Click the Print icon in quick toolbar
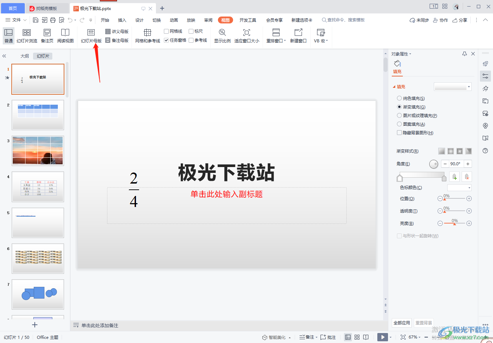The image size is (493, 343). point(53,20)
